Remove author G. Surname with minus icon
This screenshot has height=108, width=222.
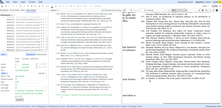click(46, 64)
